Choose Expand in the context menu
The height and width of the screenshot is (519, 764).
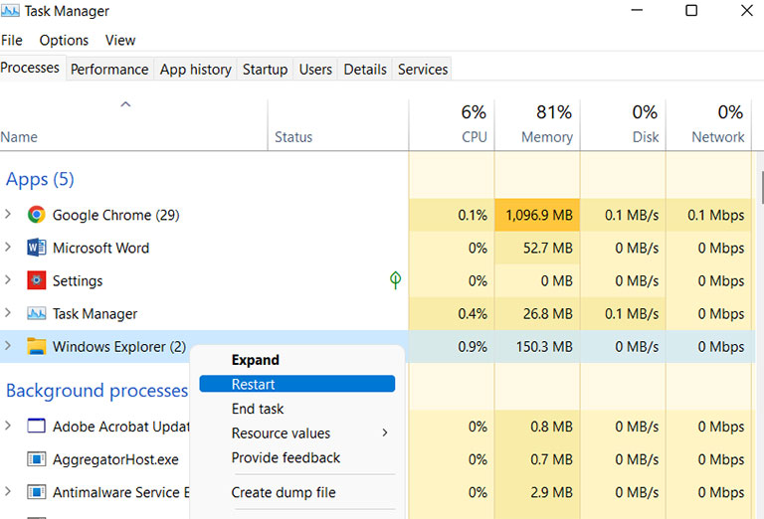297,360
